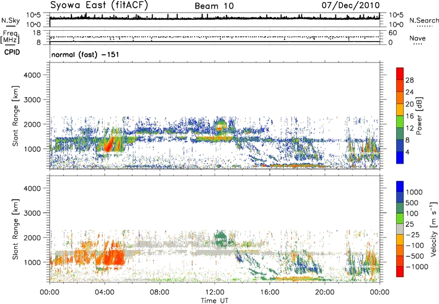Click the '18' tick on the frequency axis
Screen dimensions: 439x304
point(37,33)
